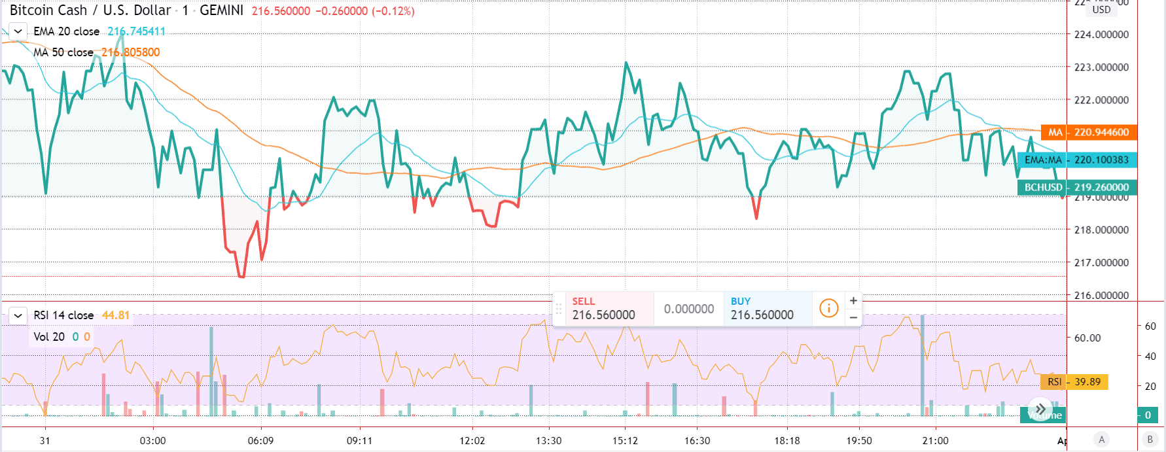The image size is (1166, 452).
Task: Select the RSI 14 close indicator label
Action: pyautogui.click(x=63, y=315)
